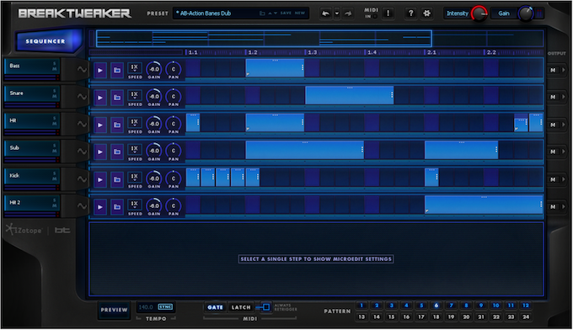Viewport: 573px width, 330px height.
Task: Open sample browser folder for Kick track
Action: click(117, 179)
